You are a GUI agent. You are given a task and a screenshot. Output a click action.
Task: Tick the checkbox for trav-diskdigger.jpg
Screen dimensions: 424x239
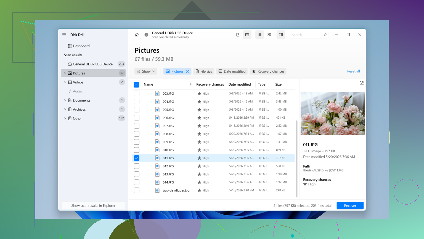pyautogui.click(x=137, y=190)
